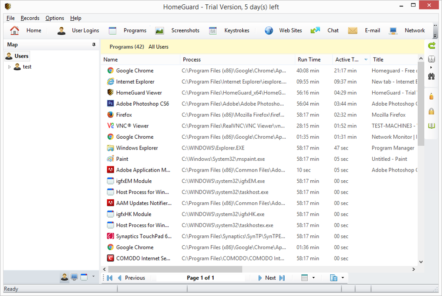Click the padlock icon in the right sidebar
The width and height of the screenshot is (442, 296).
(432, 111)
